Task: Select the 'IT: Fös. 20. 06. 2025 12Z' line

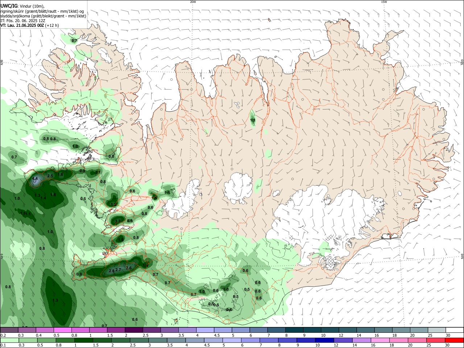Action: [x=22, y=21]
